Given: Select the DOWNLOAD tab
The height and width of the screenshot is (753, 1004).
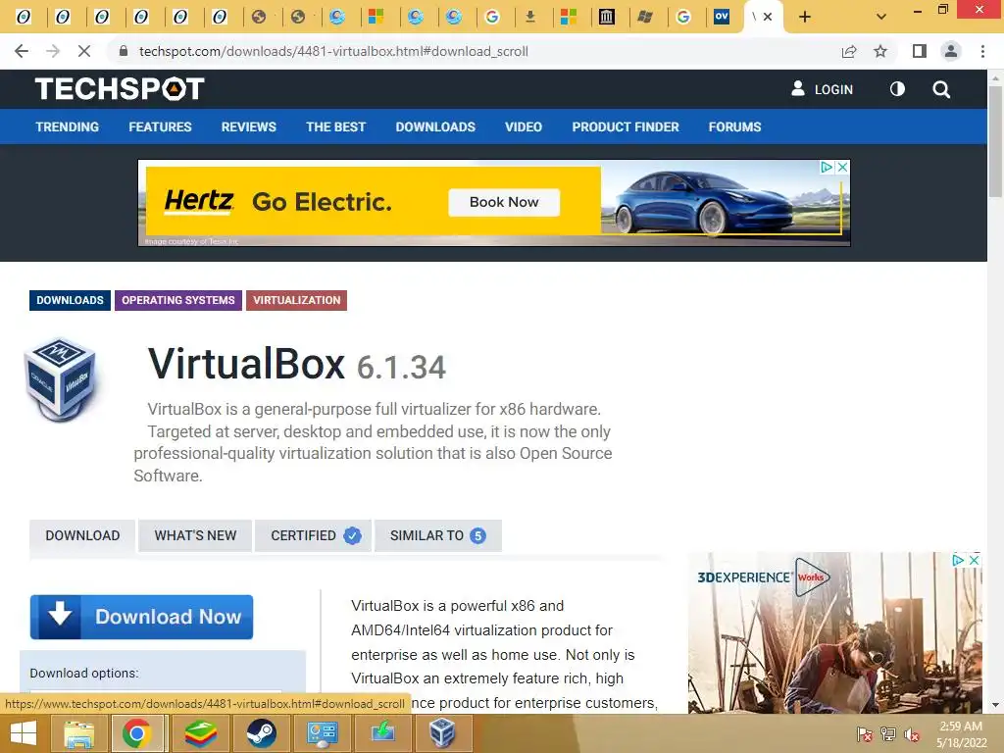Looking at the screenshot, I should tap(82, 536).
